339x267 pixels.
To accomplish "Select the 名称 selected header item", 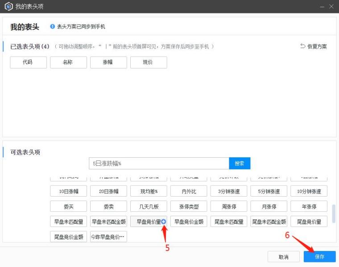I will (68, 62).
